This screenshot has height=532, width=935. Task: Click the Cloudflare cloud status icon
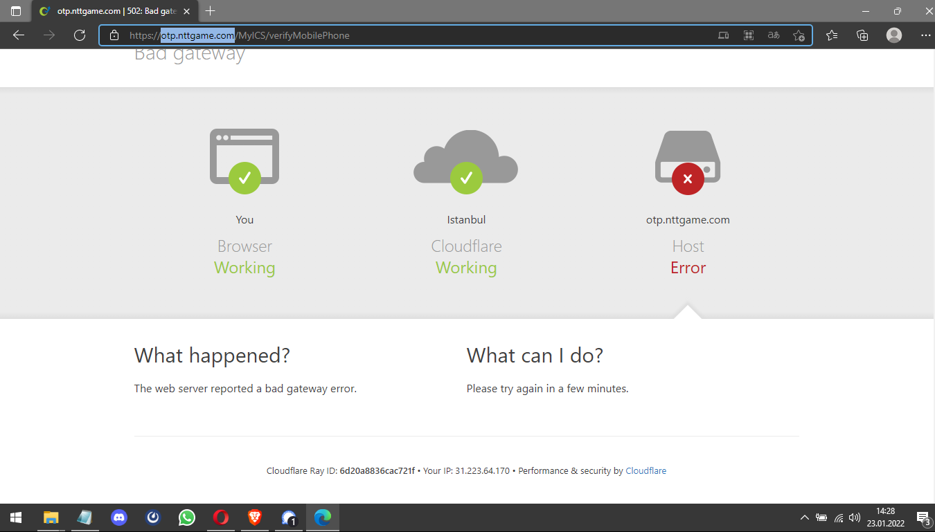click(x=466, y=161)
